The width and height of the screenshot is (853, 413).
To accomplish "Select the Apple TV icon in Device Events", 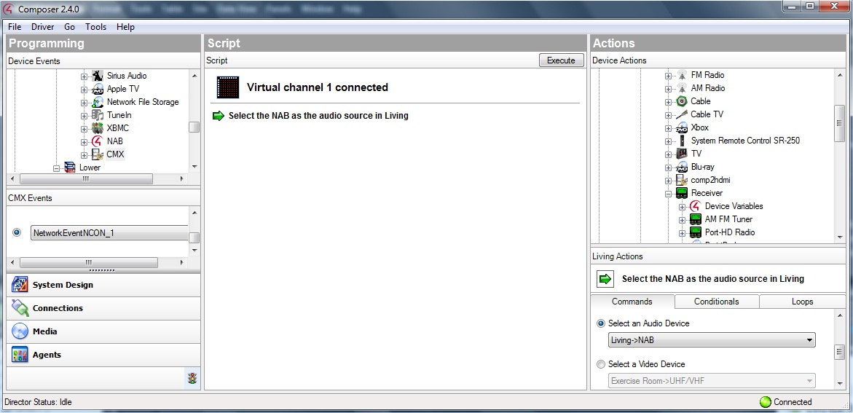I will click(x=98, y=89).
